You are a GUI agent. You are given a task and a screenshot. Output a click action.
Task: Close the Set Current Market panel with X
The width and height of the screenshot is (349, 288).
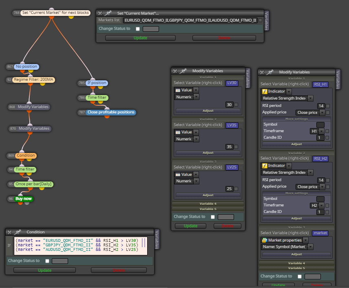[x=100, y=13]
